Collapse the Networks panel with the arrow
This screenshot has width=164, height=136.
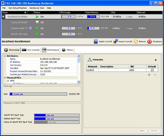156,60
